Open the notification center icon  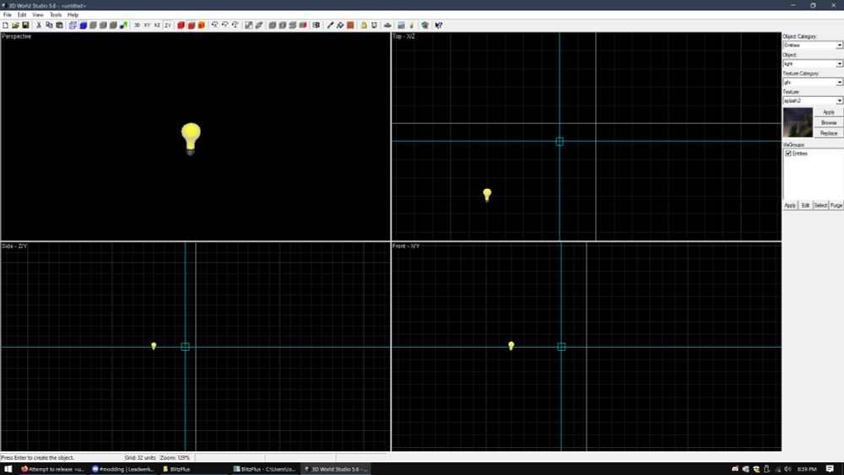(x=830, y=469)
